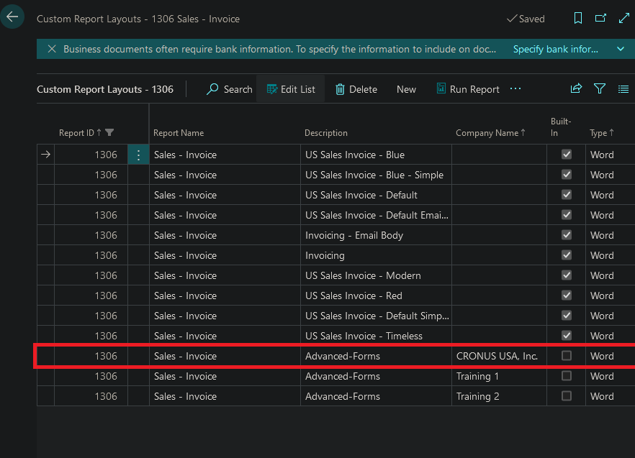Switch to the list view icon

click(x=623, y=88)
